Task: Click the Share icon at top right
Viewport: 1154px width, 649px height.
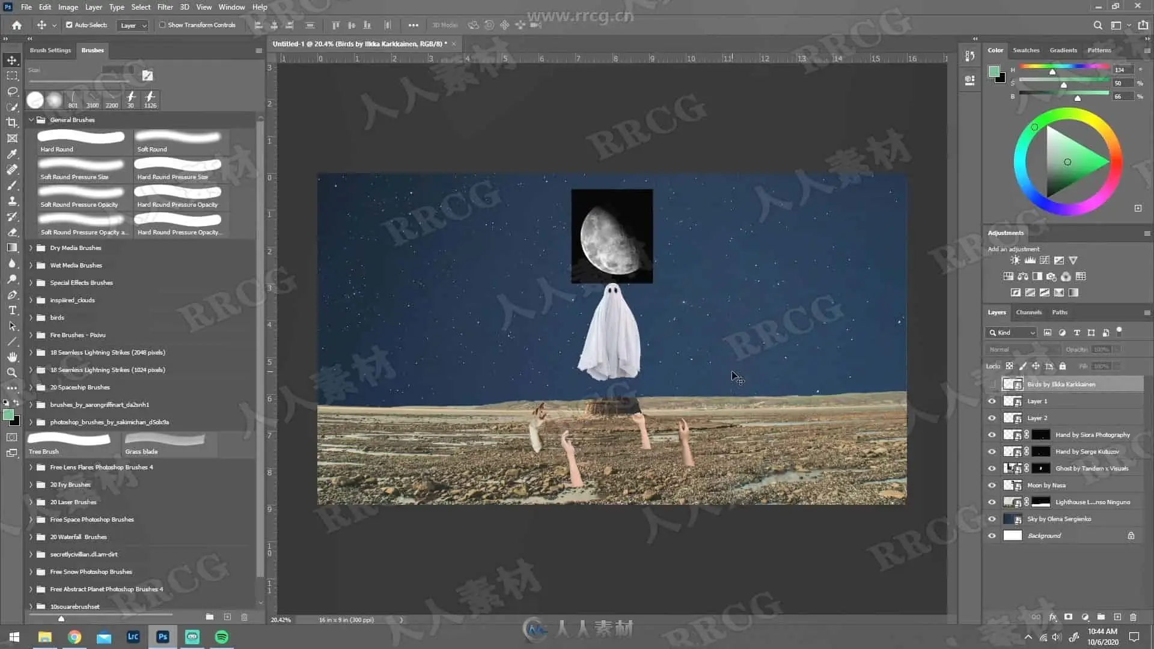Action: coord(1143,25)
